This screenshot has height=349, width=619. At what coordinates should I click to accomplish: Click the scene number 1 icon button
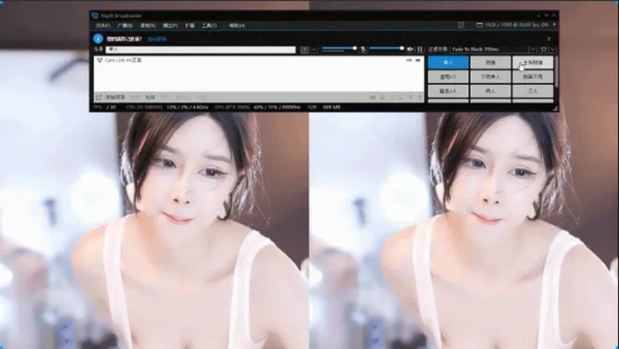304,50
